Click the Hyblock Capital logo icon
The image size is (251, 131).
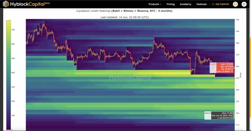pyautogui.click(x=6, y=4)
